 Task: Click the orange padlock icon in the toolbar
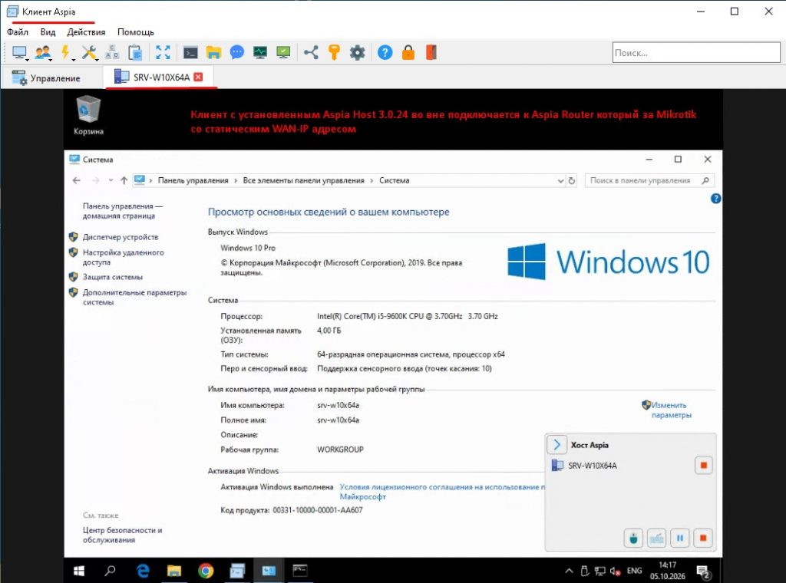click(x=408, y=52)
